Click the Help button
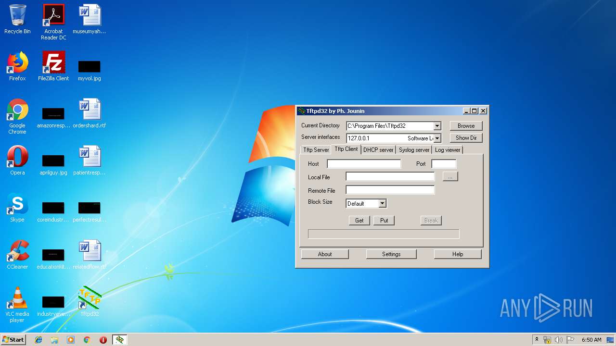Viewport: 616px width, 346px height. (458, 254)
